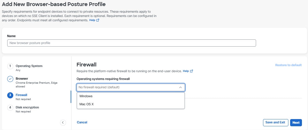Viewport: 308px width, 130px height.
Task: Focus the profile Name input field
Action: 132,43
